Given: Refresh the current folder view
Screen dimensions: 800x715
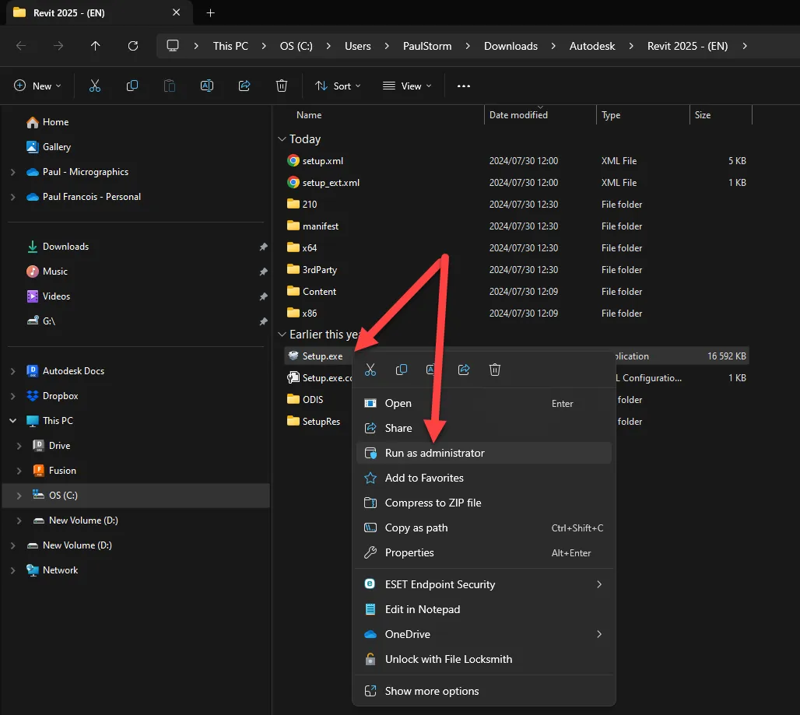Looking at the screenshot, I should click(x=132, y=46).
